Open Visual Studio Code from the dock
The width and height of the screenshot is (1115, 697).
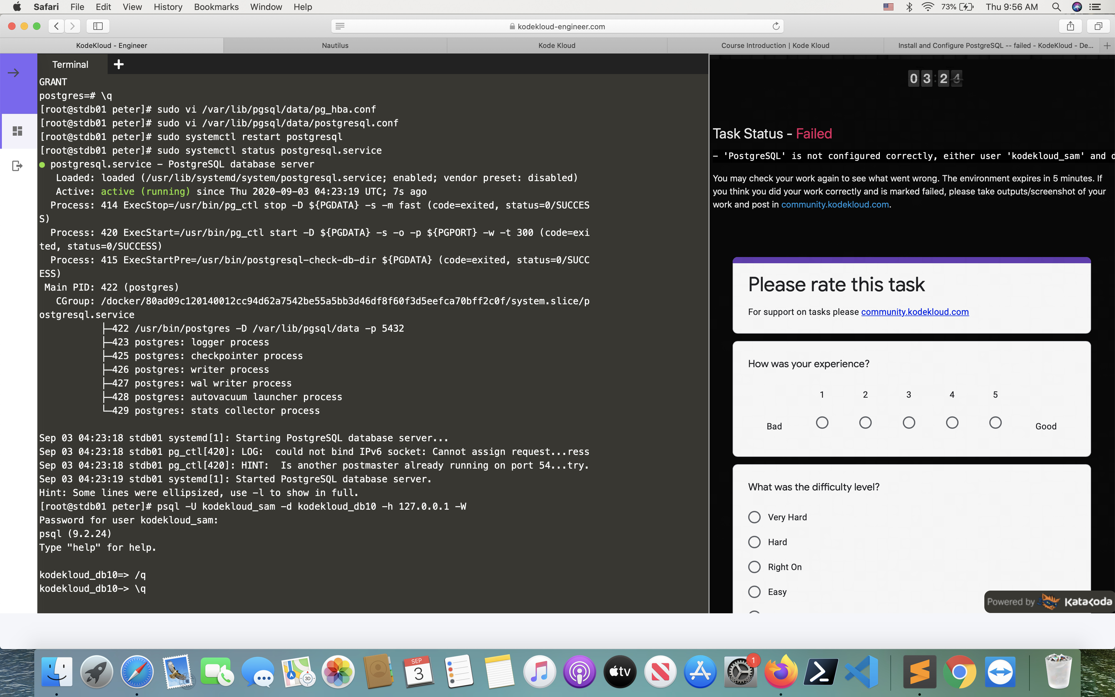[861, 672]
